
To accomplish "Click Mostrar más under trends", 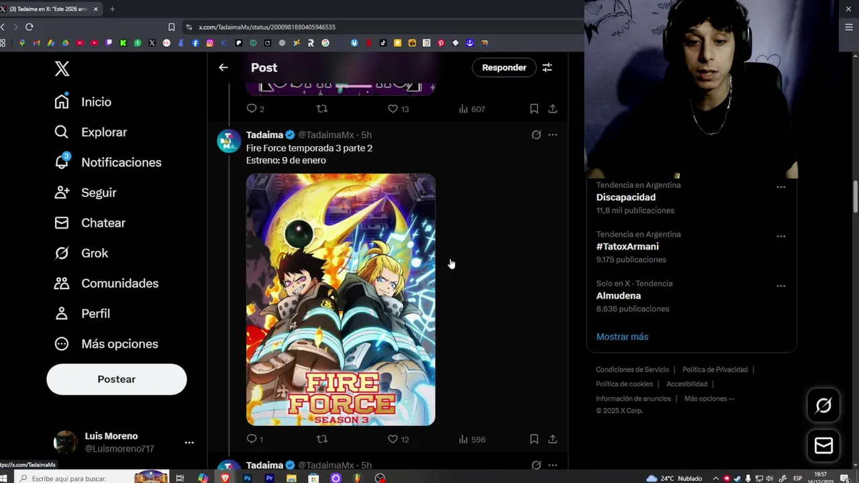I will (x=622, y=337).
